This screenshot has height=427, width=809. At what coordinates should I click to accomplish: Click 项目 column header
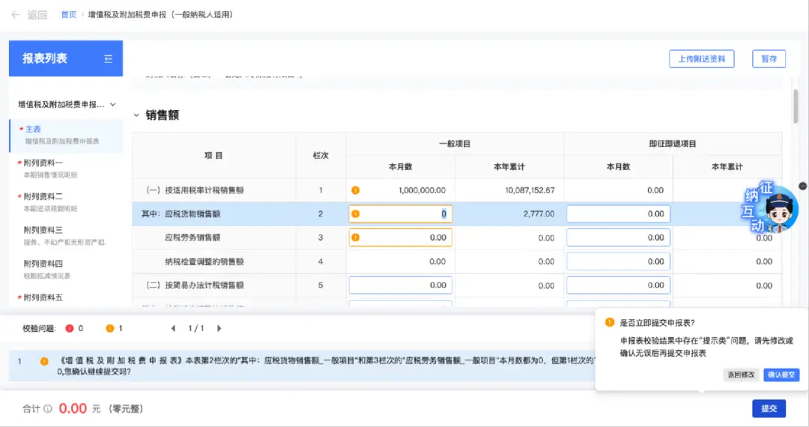(213, 155)
